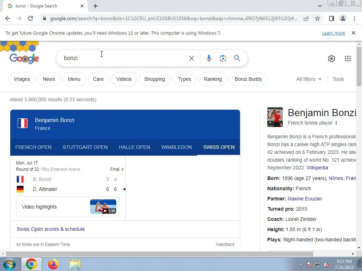
Task: Open Windows Explorer from the taskbar
Action: click(x=75, y=264)
